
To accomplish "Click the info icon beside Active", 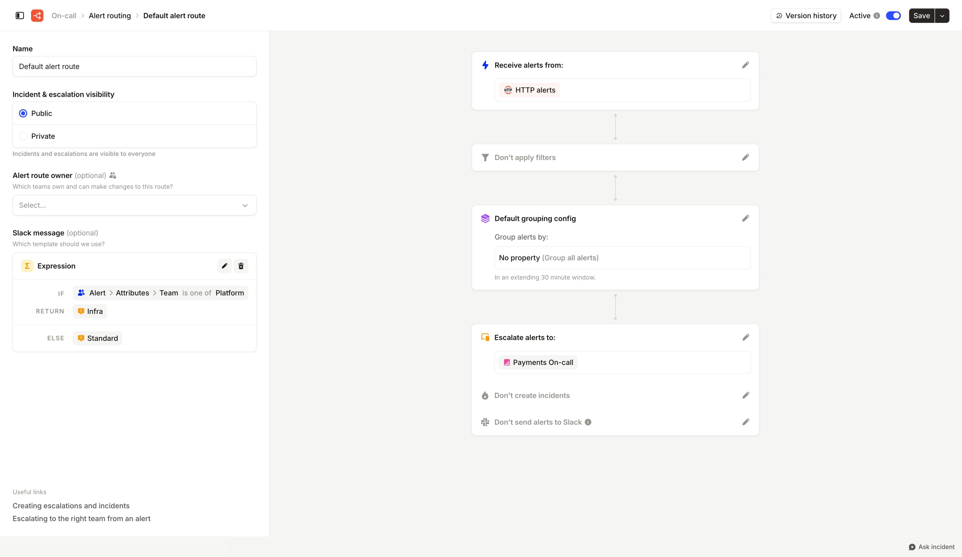I will [x=877, y=16].
